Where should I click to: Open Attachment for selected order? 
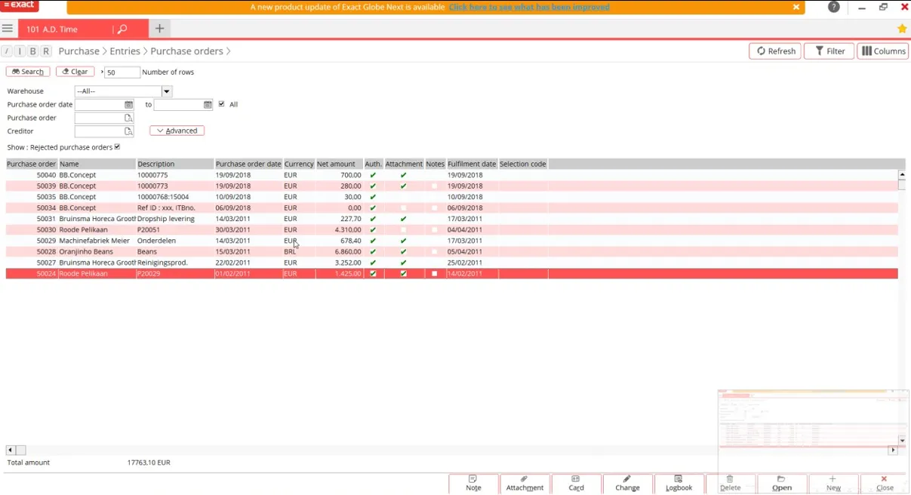(525, 484)
